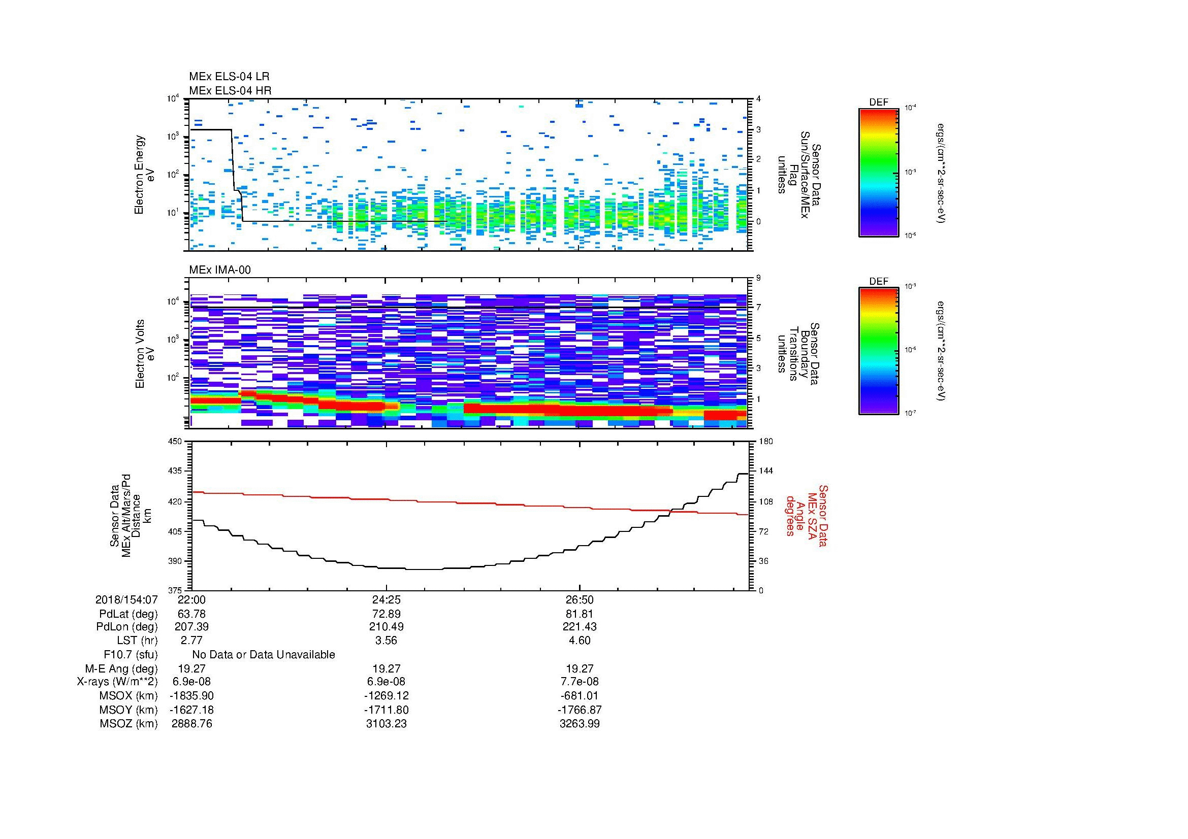The width and height of the screenshot is (1188, 839).
Task: Click the lower ergs/(cm**2-sr-sec-eV) unit label
Action: (x=941, y=351)
